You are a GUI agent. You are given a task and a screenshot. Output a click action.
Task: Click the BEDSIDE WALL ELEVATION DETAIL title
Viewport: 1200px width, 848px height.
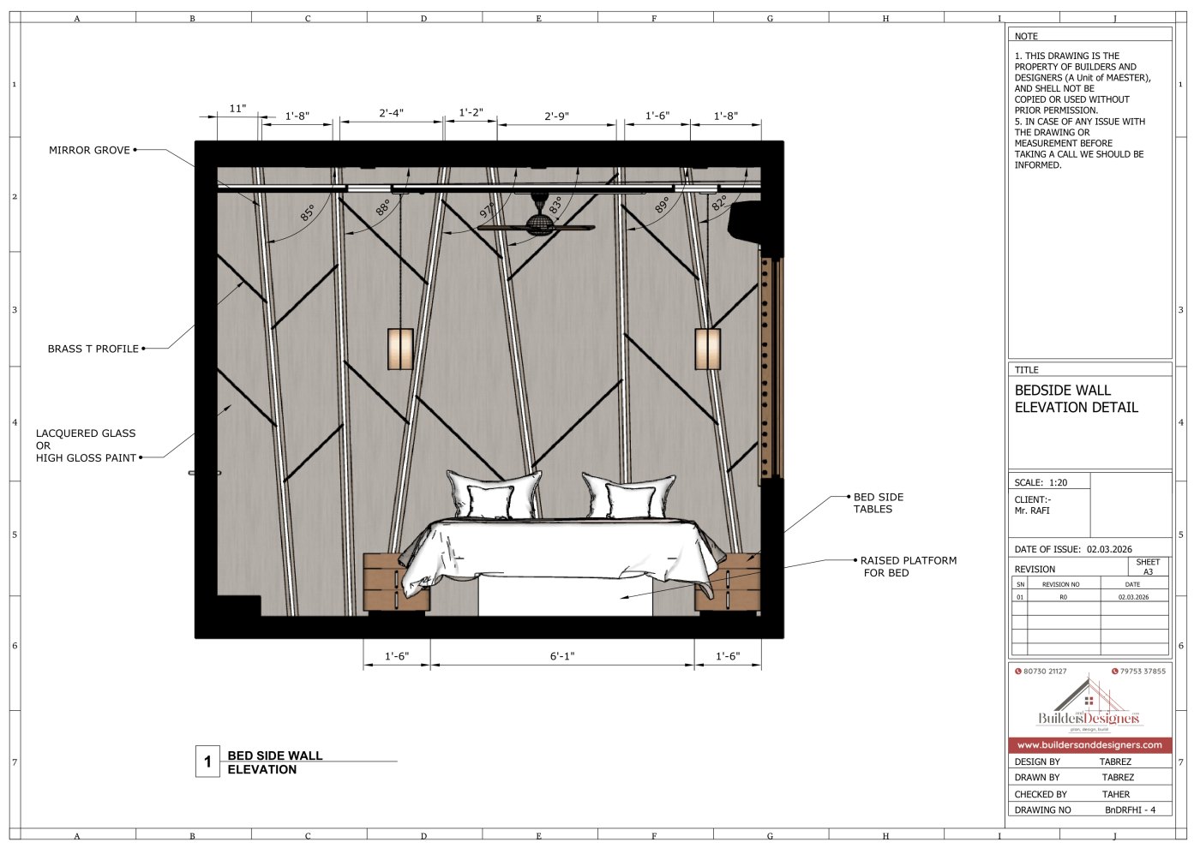(1077, 398)
